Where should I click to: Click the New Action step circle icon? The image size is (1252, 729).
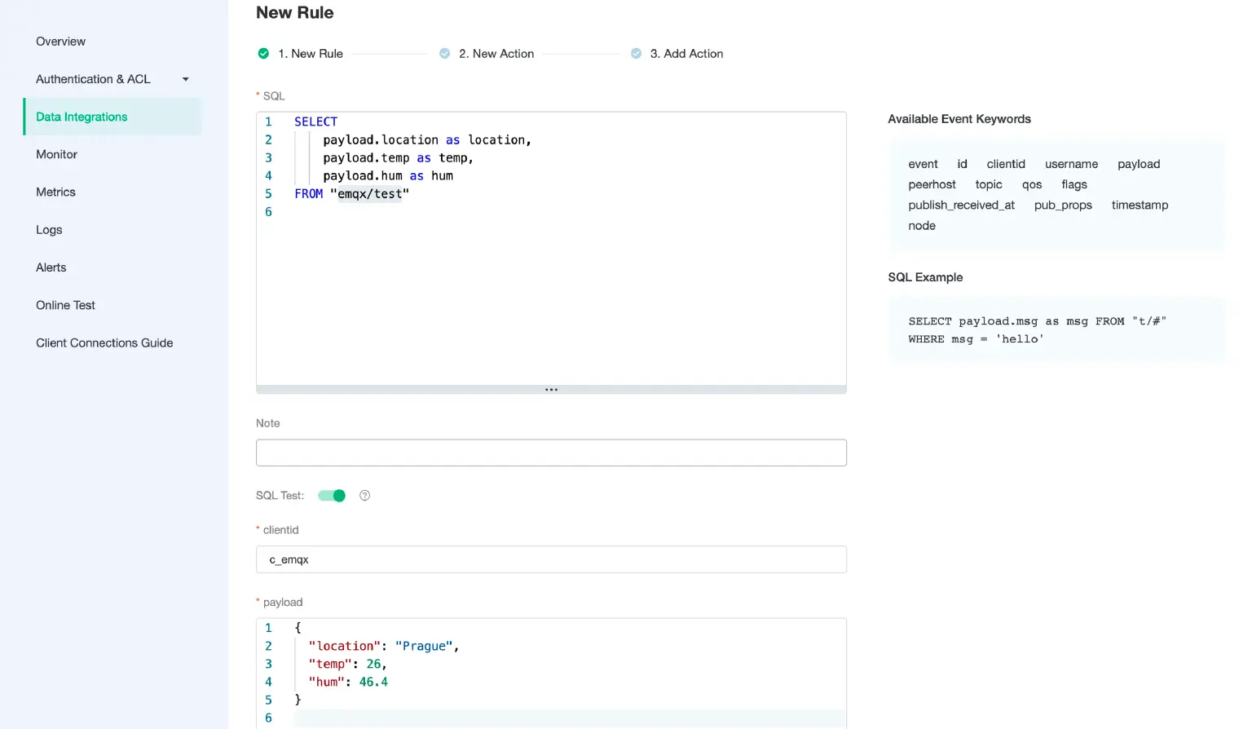point(444,54)
